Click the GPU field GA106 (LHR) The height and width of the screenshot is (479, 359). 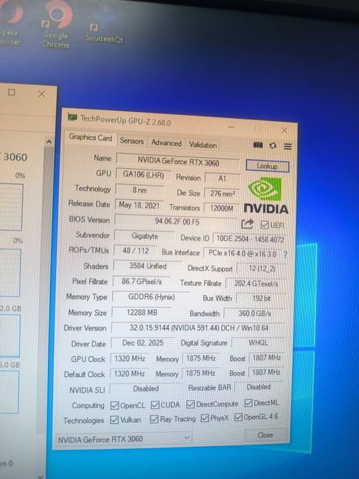tap(143, 175)
